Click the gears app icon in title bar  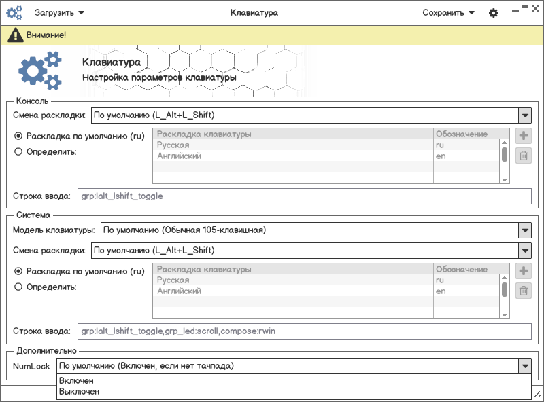click(14, 13)
